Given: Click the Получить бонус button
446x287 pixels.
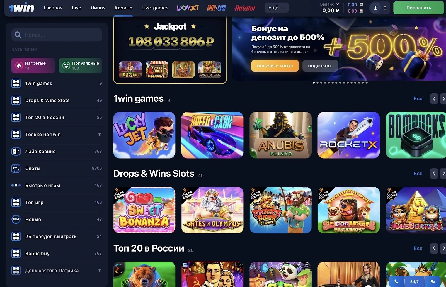Looking at the screenshot, I should tap(275, 66).
